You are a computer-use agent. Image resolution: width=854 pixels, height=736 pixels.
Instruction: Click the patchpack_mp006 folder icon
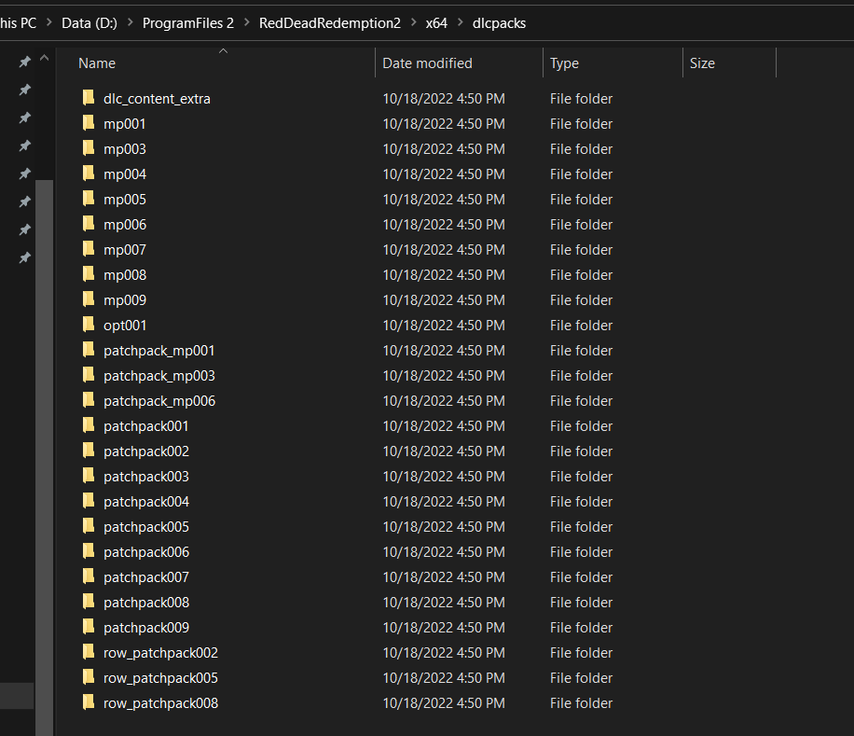[89, 400]
